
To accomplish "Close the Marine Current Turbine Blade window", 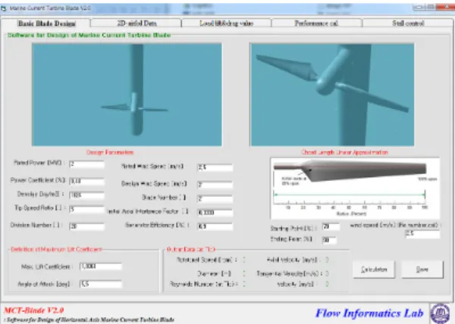I will 447,8.
